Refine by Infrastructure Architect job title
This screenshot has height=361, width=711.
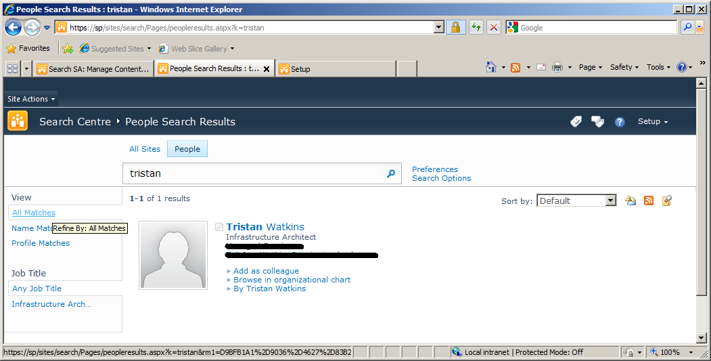51,304
